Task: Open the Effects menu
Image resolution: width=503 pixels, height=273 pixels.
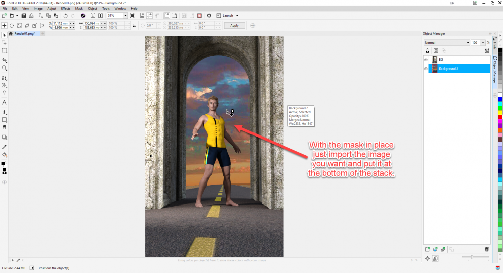Action: (x=66, y=9)
